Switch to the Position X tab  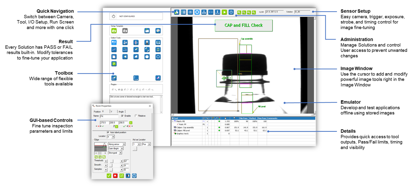pyautogui.click(x=101, y=111)
